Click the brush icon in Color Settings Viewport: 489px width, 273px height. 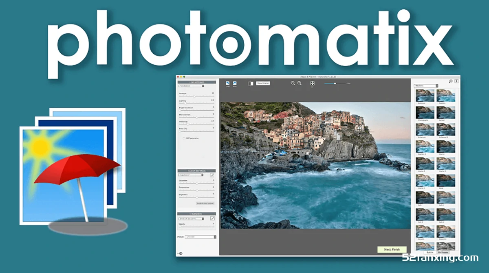(212, 175)
